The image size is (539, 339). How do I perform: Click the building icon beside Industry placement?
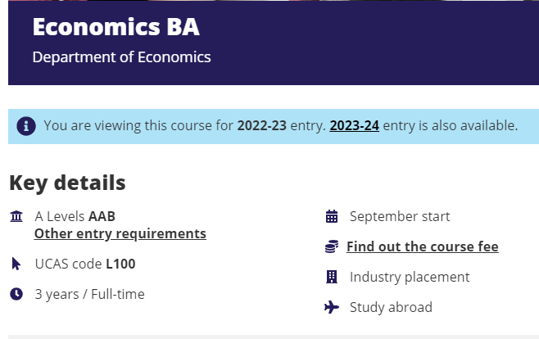[x=332, y=277]
